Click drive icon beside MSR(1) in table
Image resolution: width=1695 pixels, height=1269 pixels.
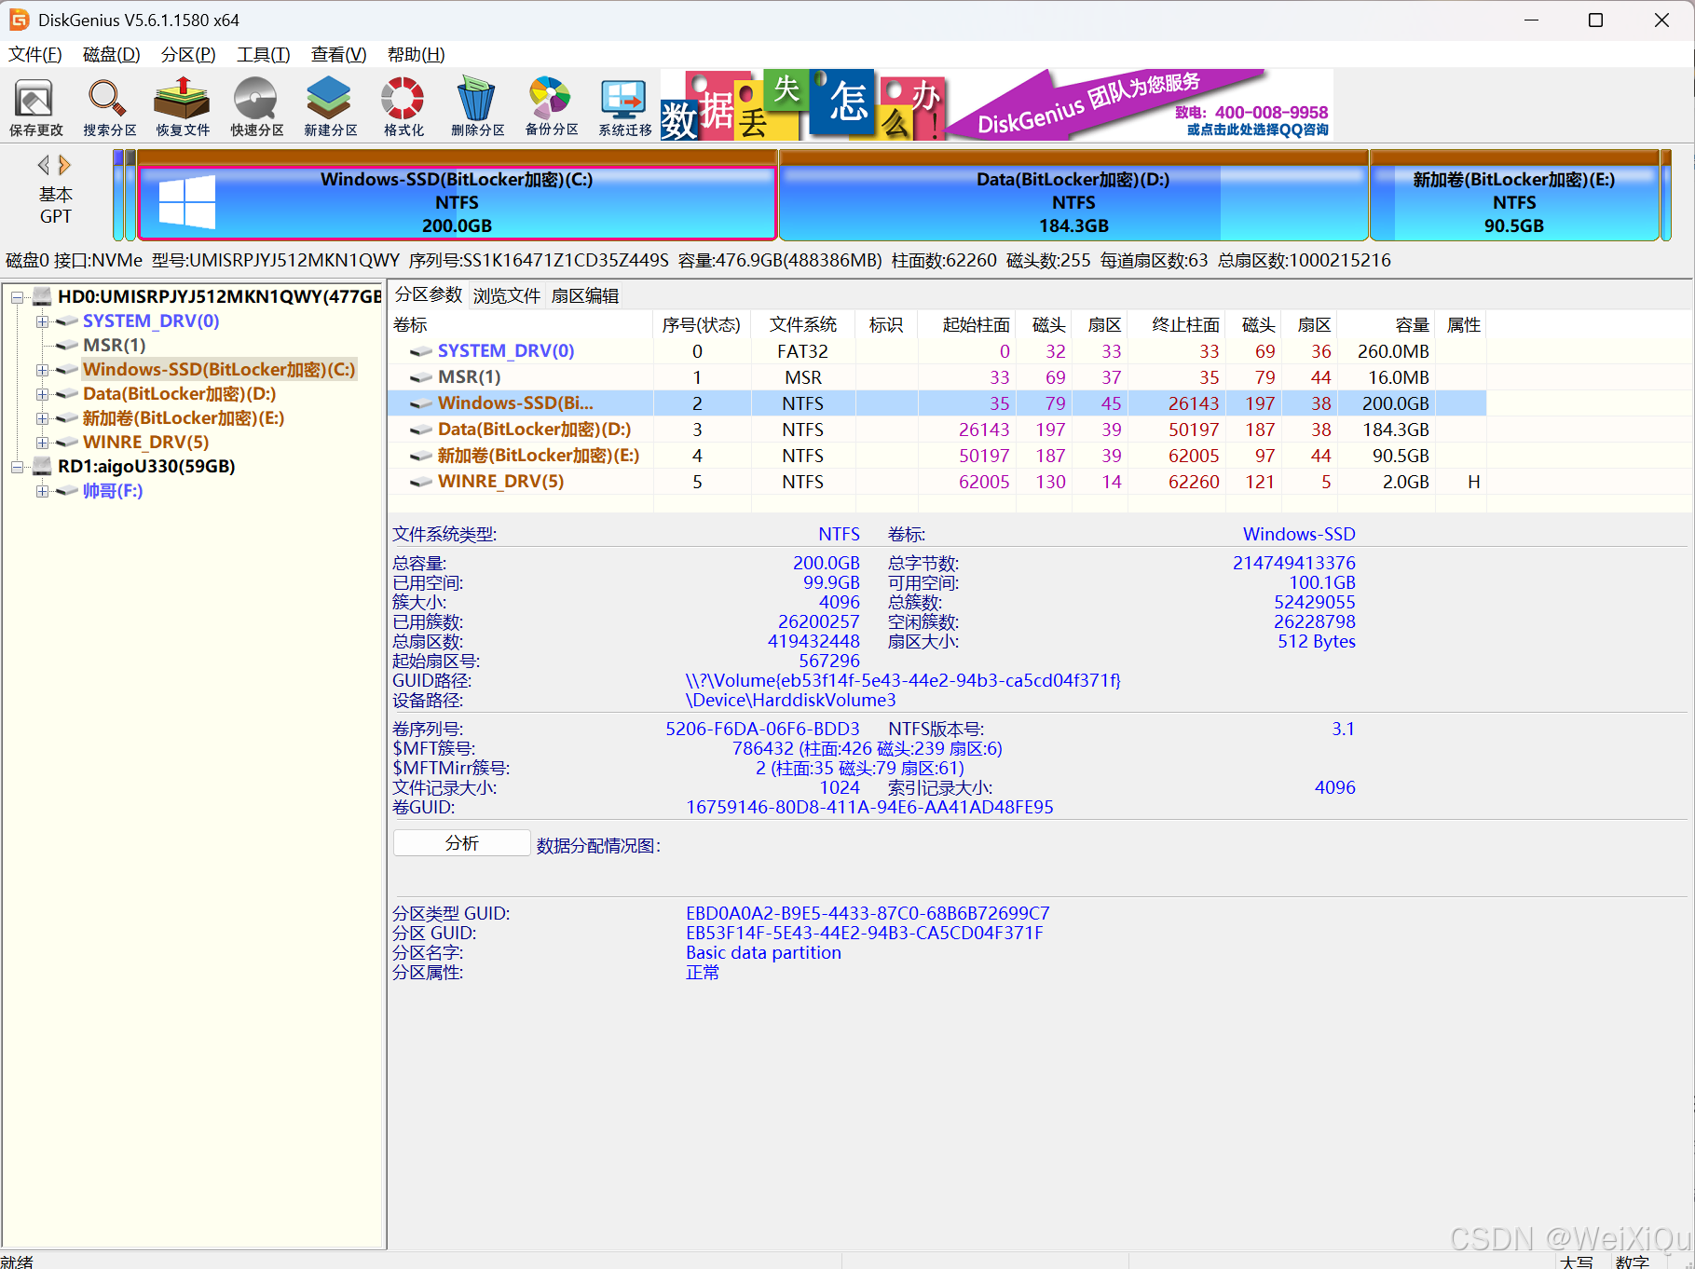coord(421,377)
